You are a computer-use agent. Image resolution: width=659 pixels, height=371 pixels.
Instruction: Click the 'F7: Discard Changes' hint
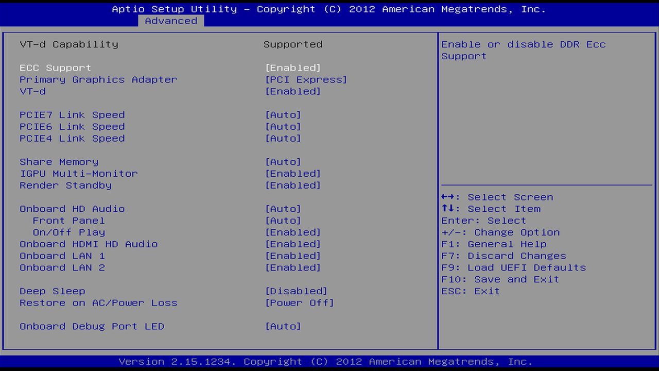(x=504, y=256)
